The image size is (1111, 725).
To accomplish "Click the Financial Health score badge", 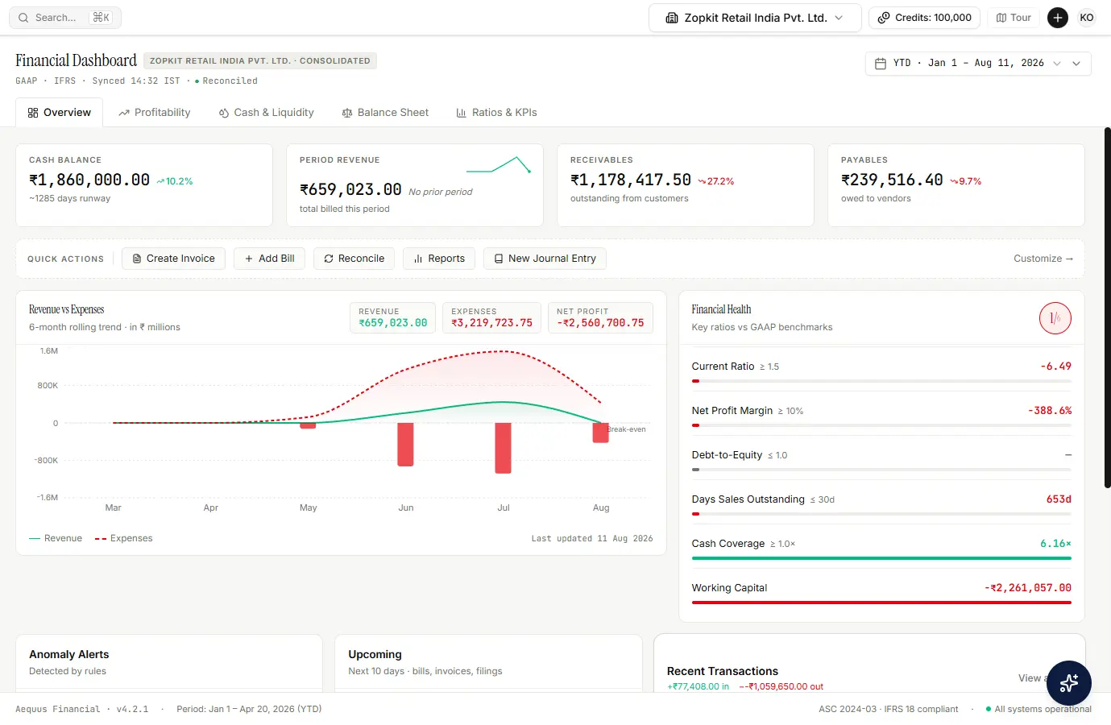I will (x=1055, y=318).
